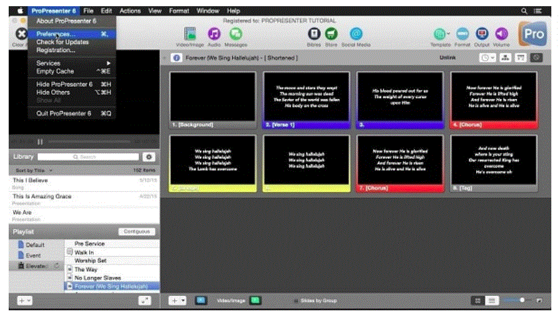Image resolution: width=560 pixels, height=319 pixels.
Task: Open the Notification Center menu bar icon
Action: [538, 11]
